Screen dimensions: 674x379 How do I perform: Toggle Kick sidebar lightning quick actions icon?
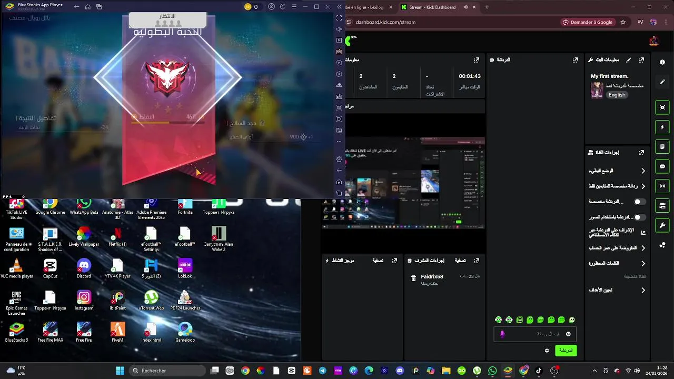coord(662,127)
